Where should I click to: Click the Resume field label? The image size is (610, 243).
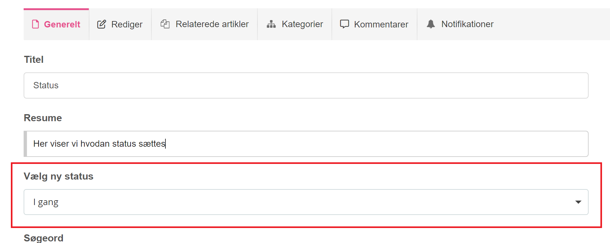tap(43, 118)
